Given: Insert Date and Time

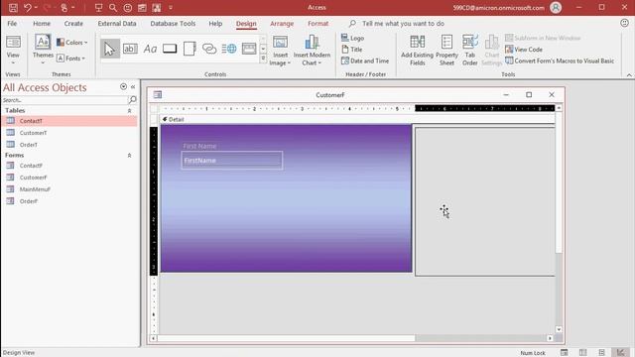Looking at the screenshot, I should (x=365, y=60).
